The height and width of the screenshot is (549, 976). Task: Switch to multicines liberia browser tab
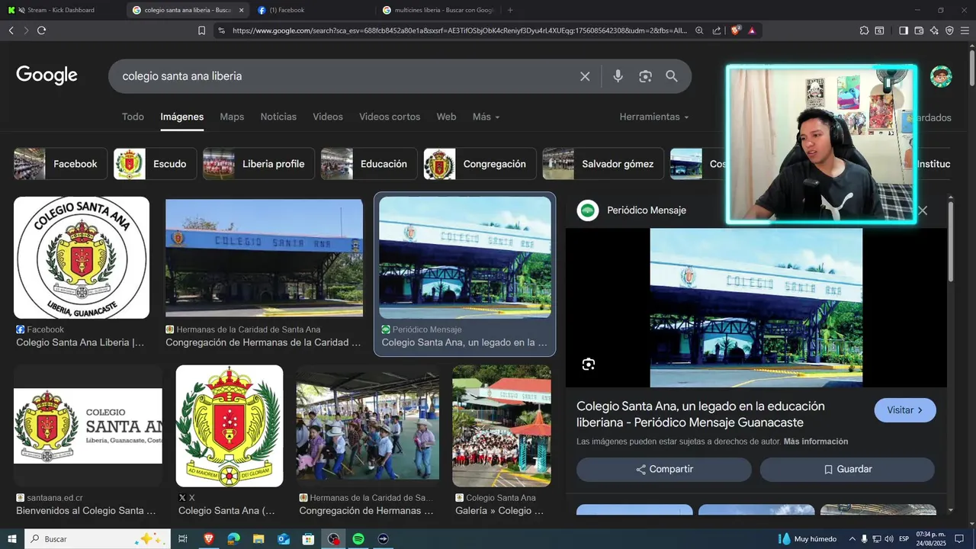(438, 10)
